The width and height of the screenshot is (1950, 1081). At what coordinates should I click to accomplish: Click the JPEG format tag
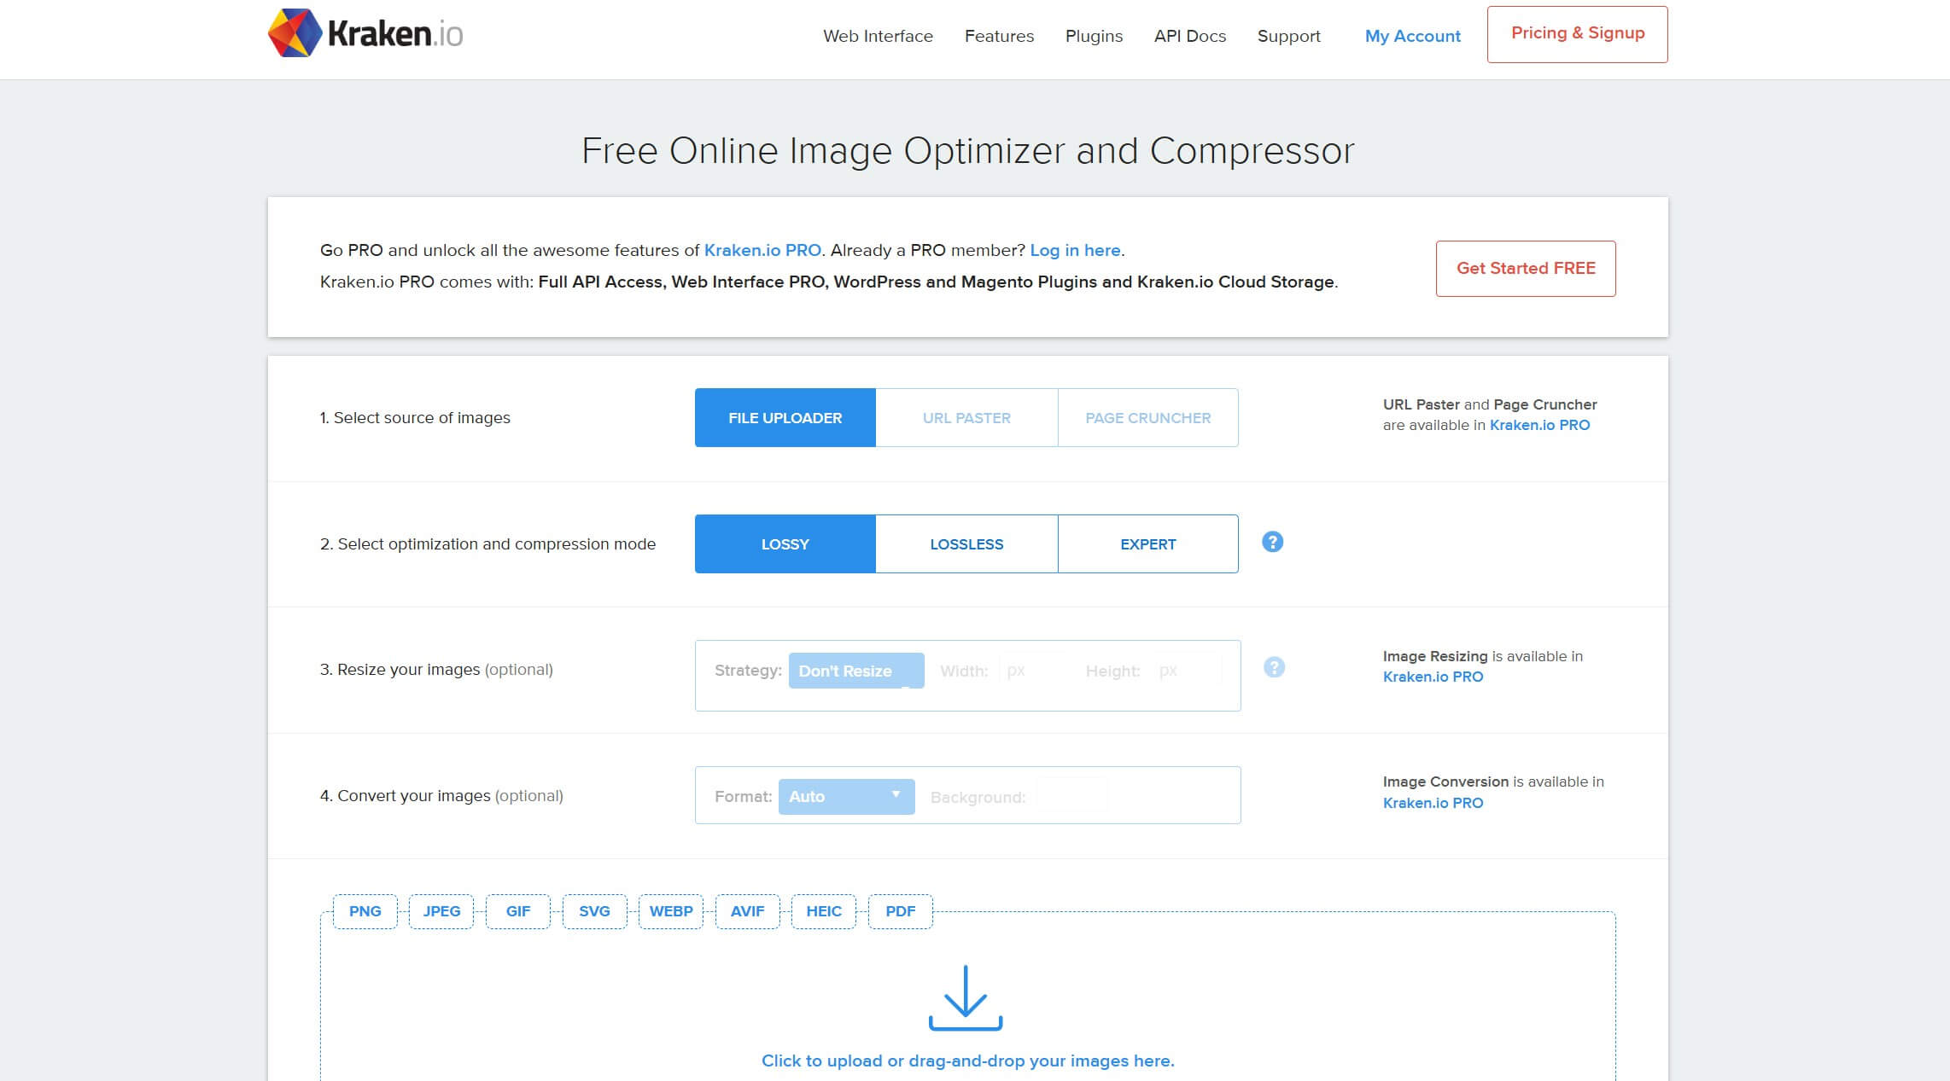[x=441, y=911]
